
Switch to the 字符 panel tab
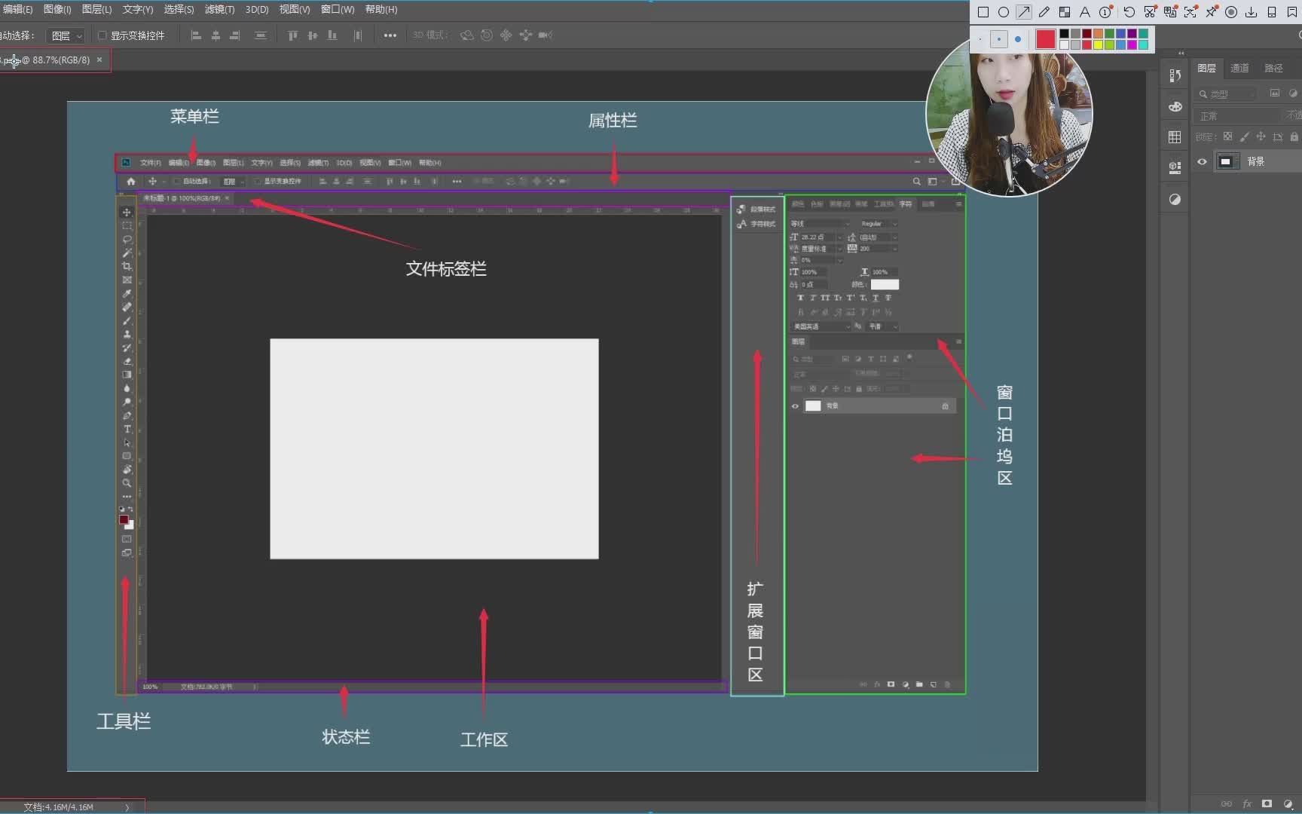point(905,203)
